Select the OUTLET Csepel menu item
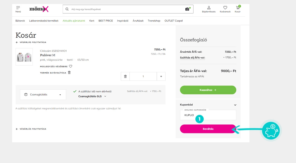The image size is (296, 163). (174, 20)
